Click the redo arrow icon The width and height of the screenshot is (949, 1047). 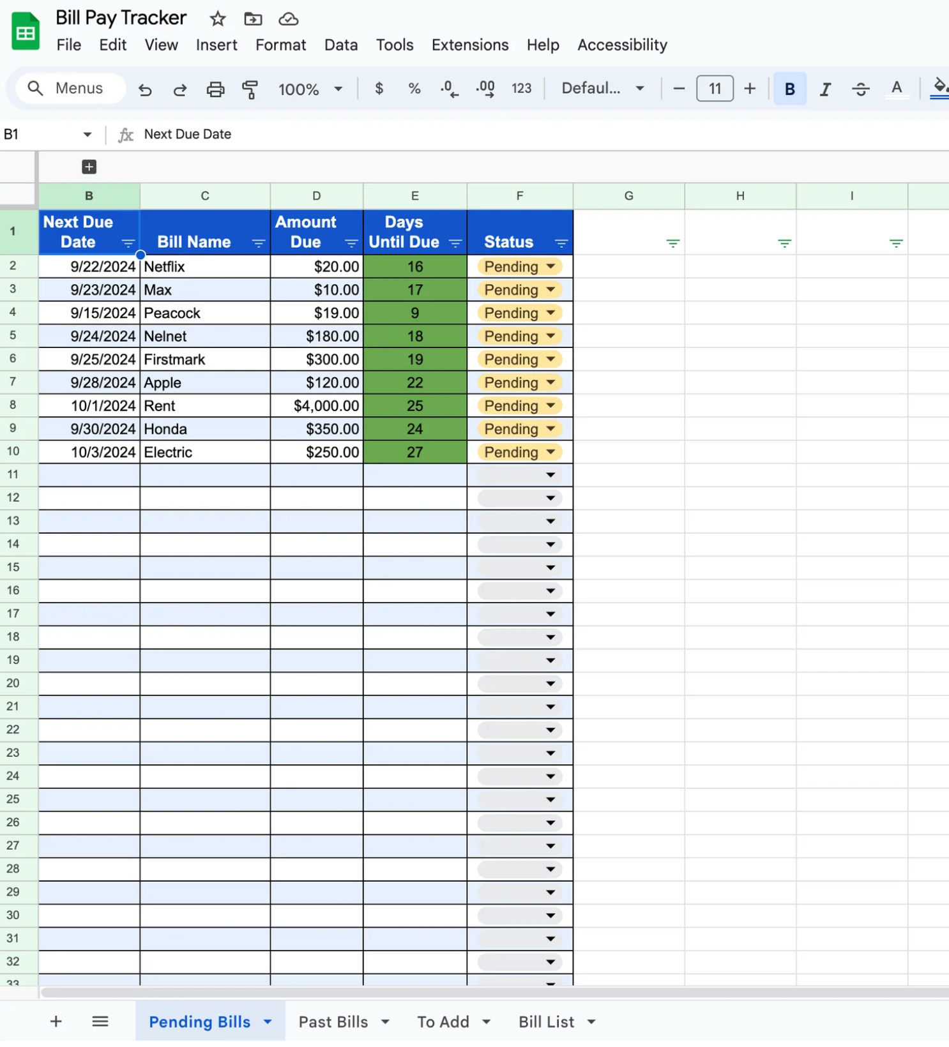click(x=180, y=89)
